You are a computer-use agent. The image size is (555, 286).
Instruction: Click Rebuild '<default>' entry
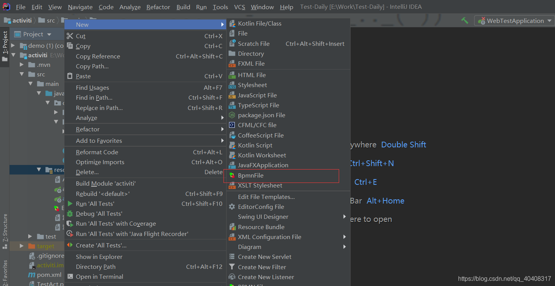pos(145,194)
